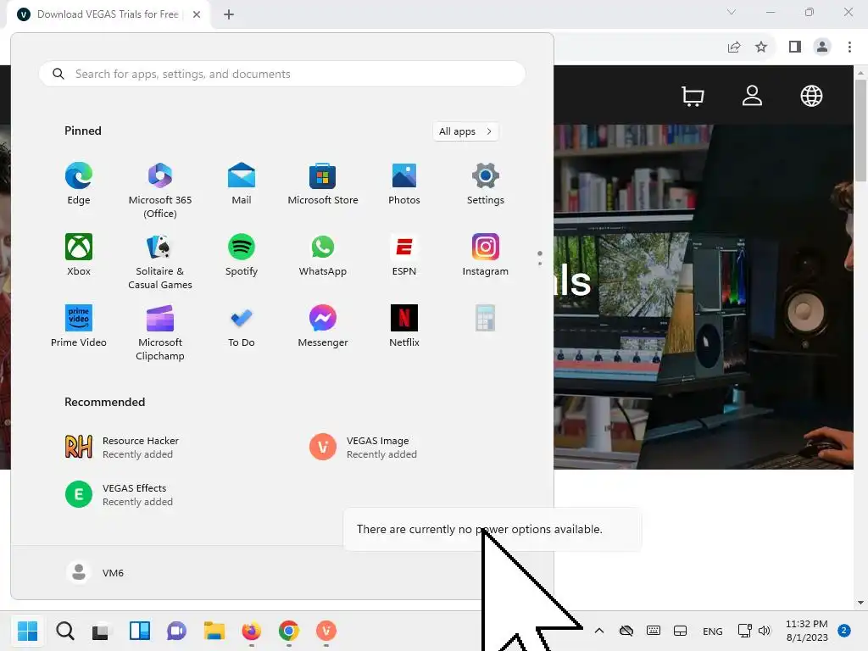The width and height of the screenshot is (868, 651).
Task: Open the Chat app on taskbar
Action: click(176, 631)
